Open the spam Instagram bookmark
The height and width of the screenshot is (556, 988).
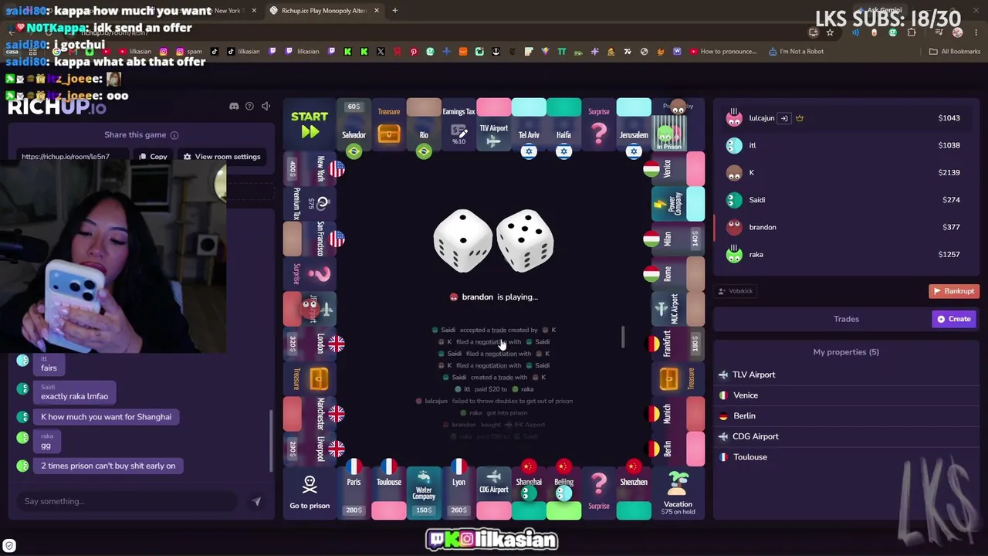coord(191,52)
